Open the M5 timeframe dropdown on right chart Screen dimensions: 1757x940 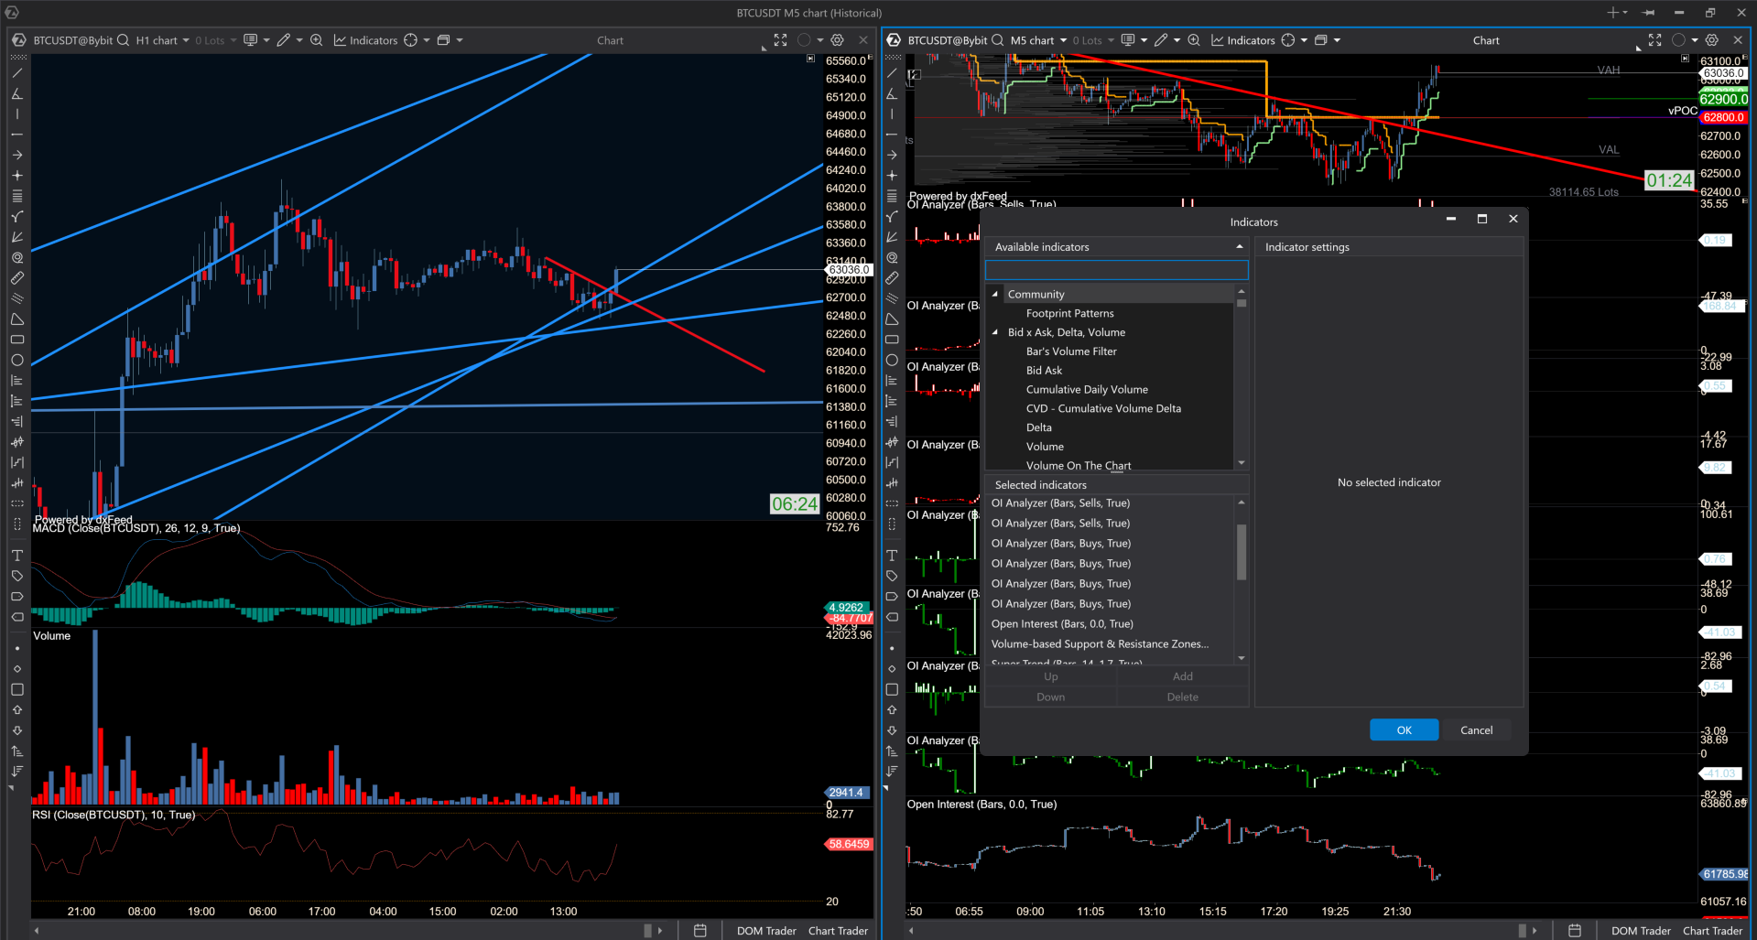click(1062, 40)
